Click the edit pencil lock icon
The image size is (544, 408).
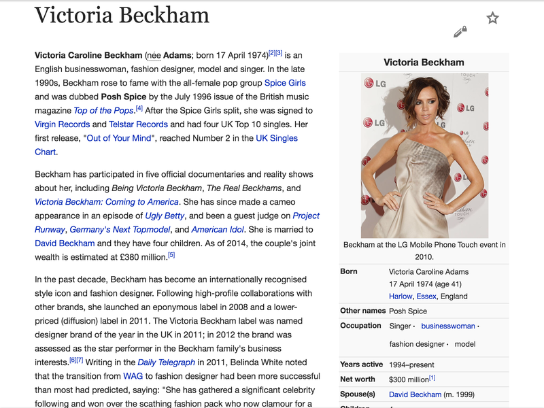tap(460, 31)
